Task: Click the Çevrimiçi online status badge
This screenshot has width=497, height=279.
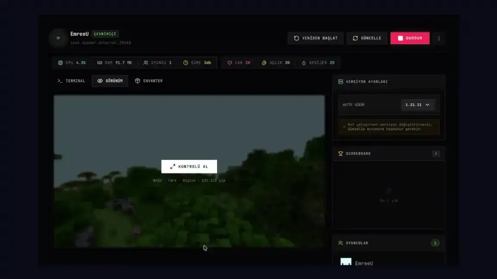Action: tap(105, 34)
